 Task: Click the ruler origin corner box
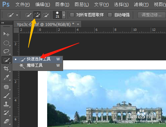click(x=16, y=30)
